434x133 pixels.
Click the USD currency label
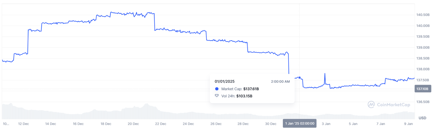422,118
